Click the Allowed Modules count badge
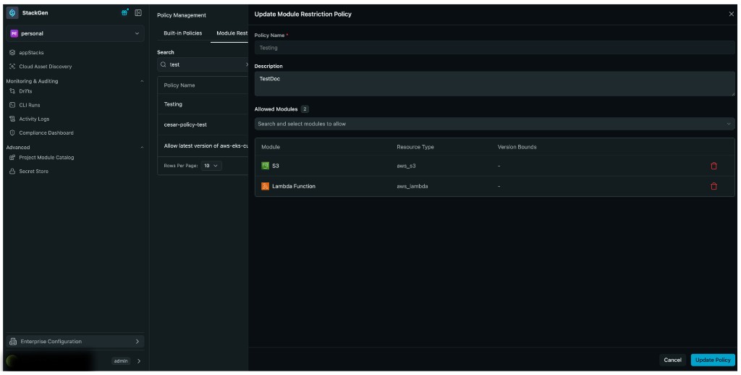741x375 pixels. [x=305, y=109]
